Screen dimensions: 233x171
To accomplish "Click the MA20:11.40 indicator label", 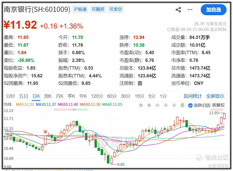I will (x=68, y=104).
